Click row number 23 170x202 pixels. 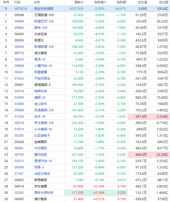6,154
